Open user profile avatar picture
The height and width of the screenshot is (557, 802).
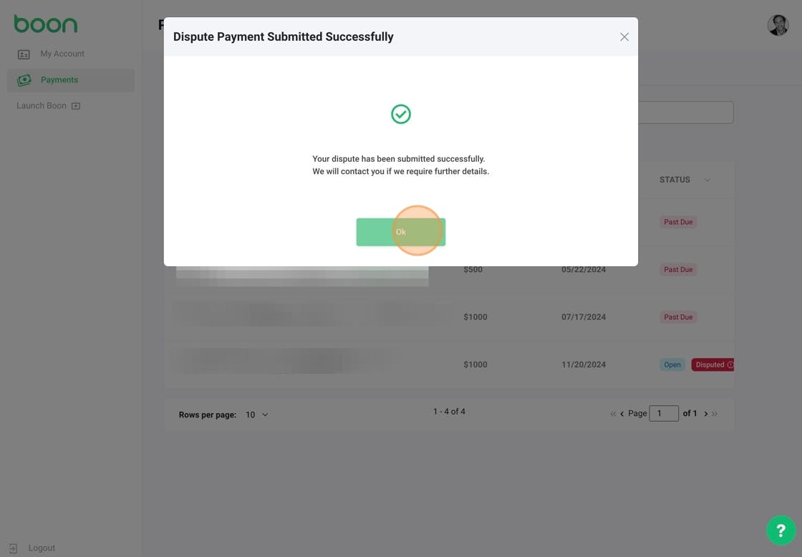[x=778, y=25]
